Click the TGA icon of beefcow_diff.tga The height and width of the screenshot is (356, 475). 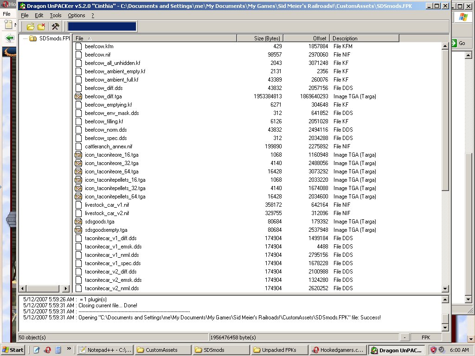click(78, 96)
